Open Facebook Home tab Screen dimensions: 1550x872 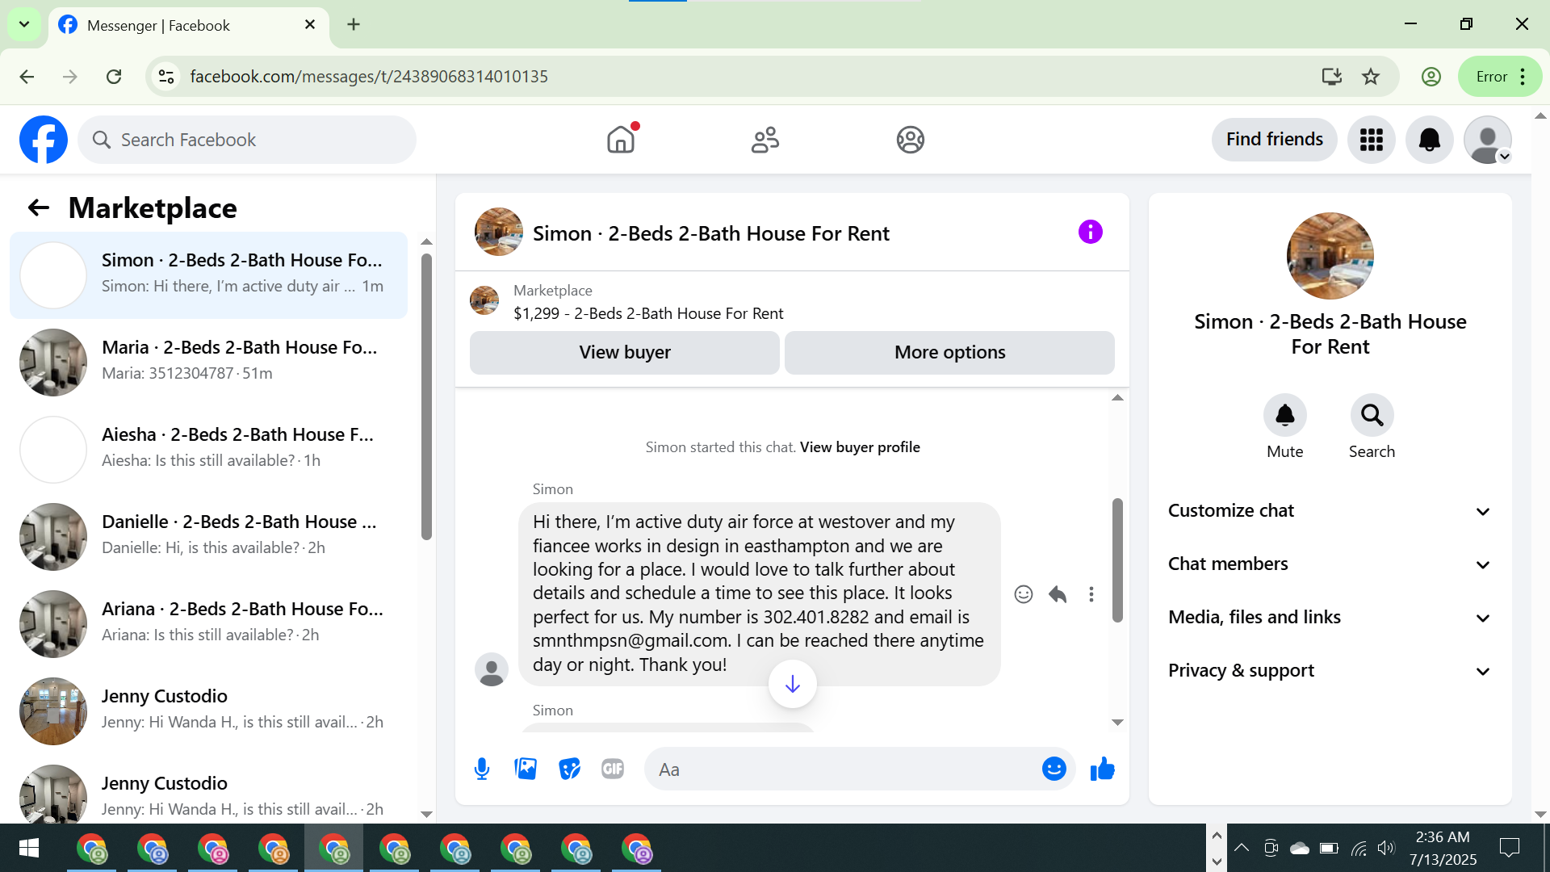click(x=620, y=140)
